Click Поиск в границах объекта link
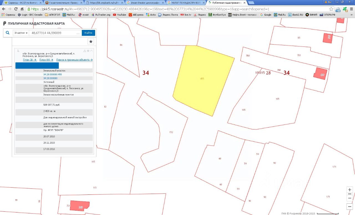Screen dimensions: 355x215 pos(74,60)
